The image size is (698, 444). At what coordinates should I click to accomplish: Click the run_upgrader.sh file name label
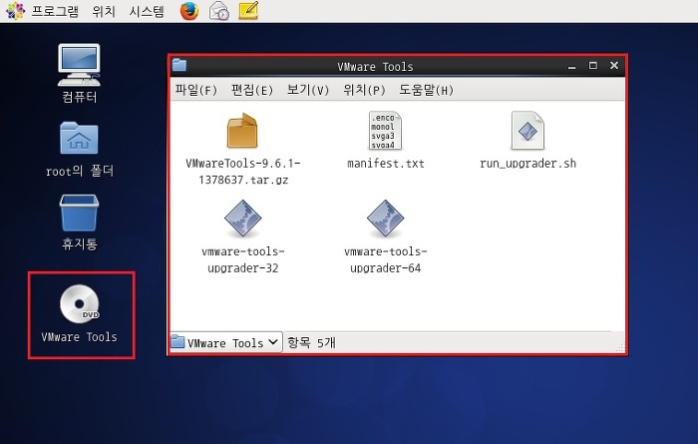tap(527, 164)
